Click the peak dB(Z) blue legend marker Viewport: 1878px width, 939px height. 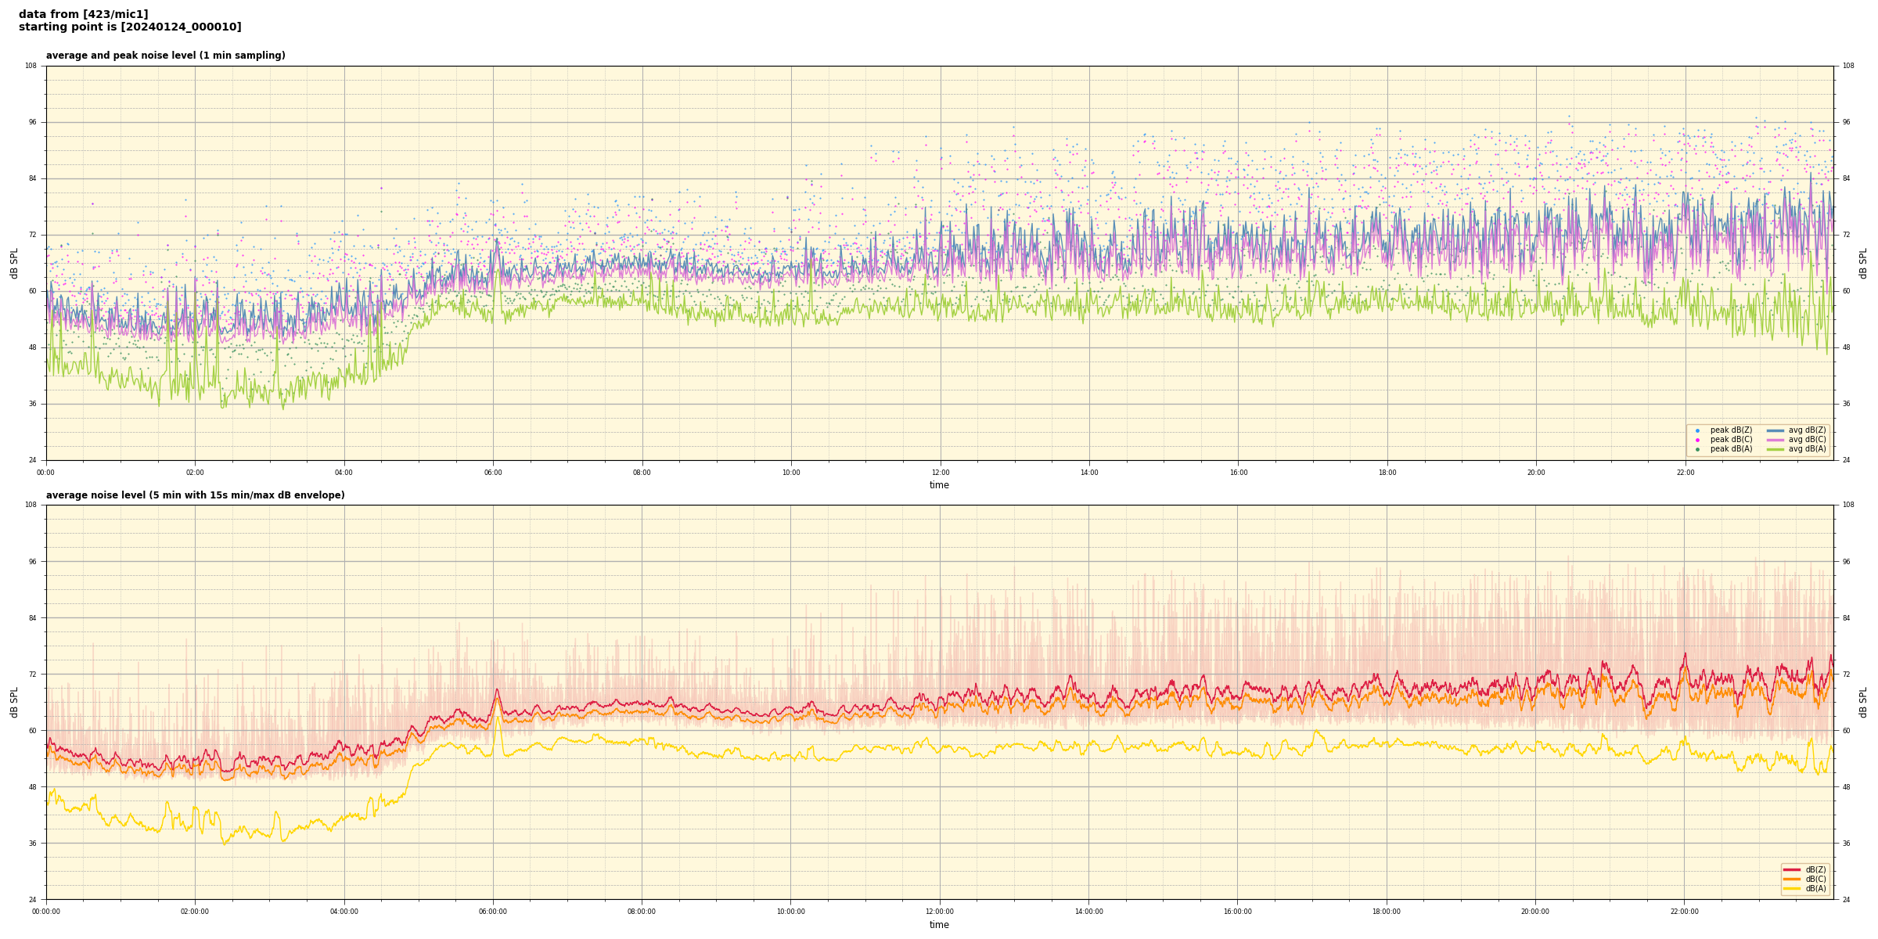click(x=1697, y=430)
